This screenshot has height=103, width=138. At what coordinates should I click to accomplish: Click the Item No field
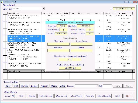62,26
